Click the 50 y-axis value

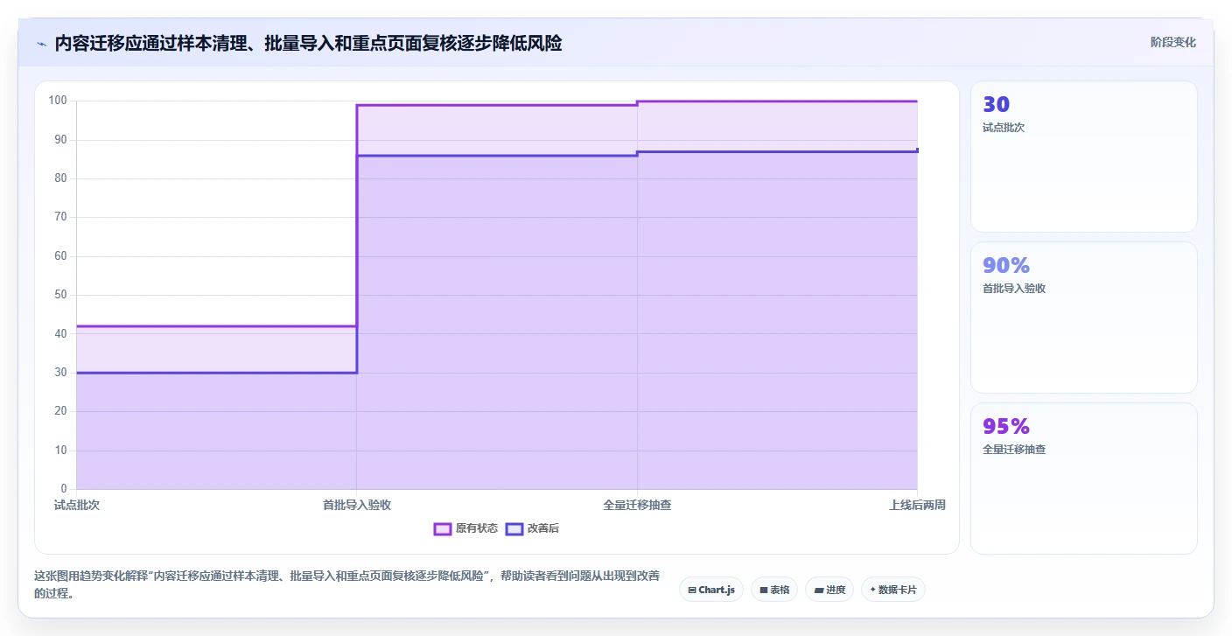coord(61,295)
